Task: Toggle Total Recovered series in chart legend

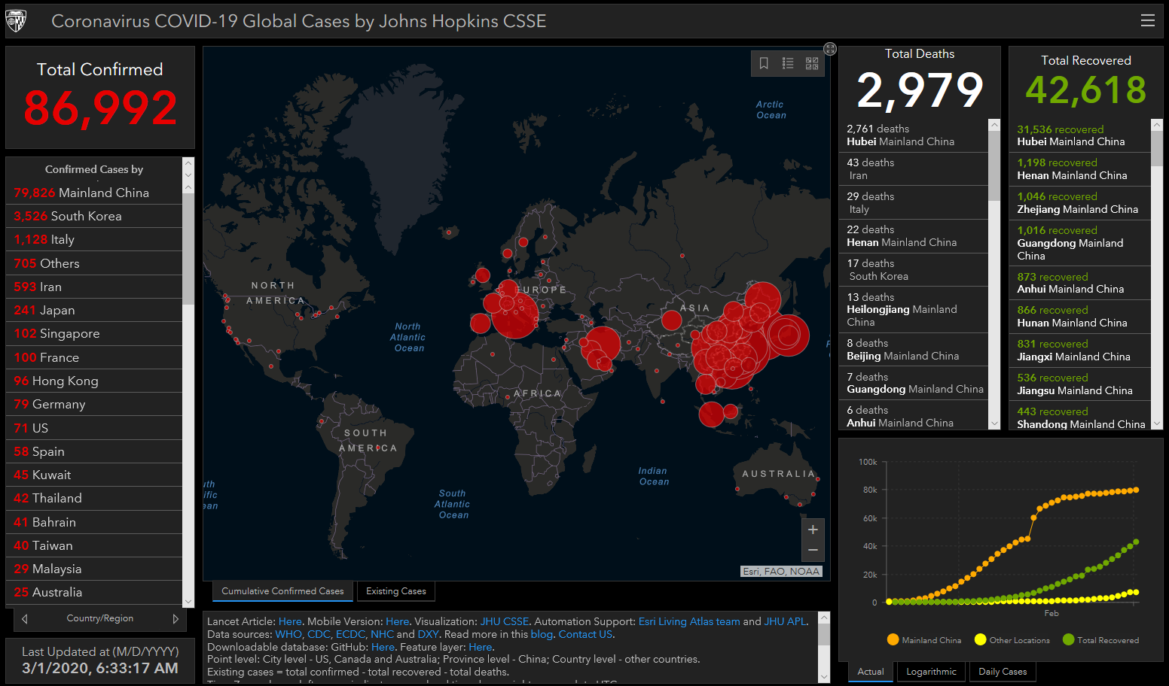Action: click(x=1100, y=640)
